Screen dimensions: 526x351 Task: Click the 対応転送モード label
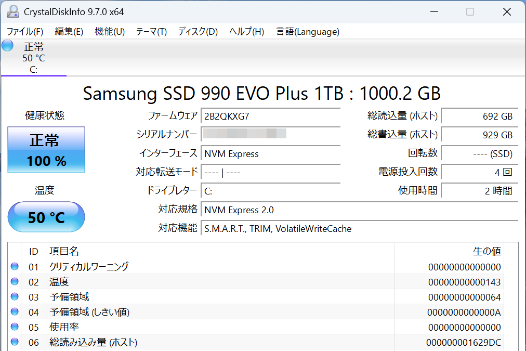(x=167, y=172)
